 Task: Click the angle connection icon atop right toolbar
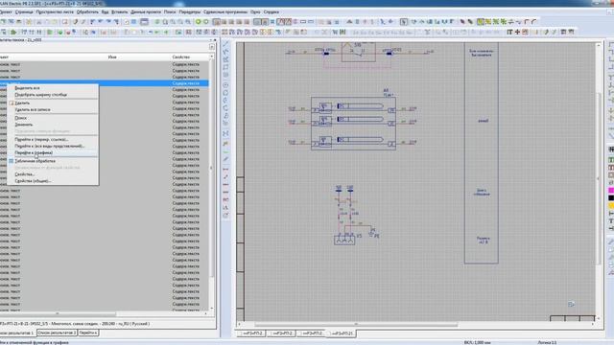click(611, 45)
